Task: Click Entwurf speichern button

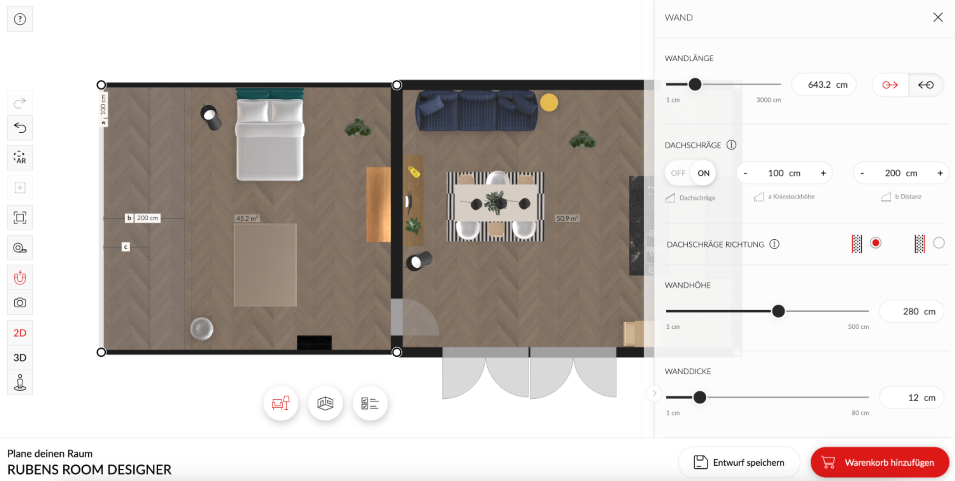Action: [x=739, y=462]
